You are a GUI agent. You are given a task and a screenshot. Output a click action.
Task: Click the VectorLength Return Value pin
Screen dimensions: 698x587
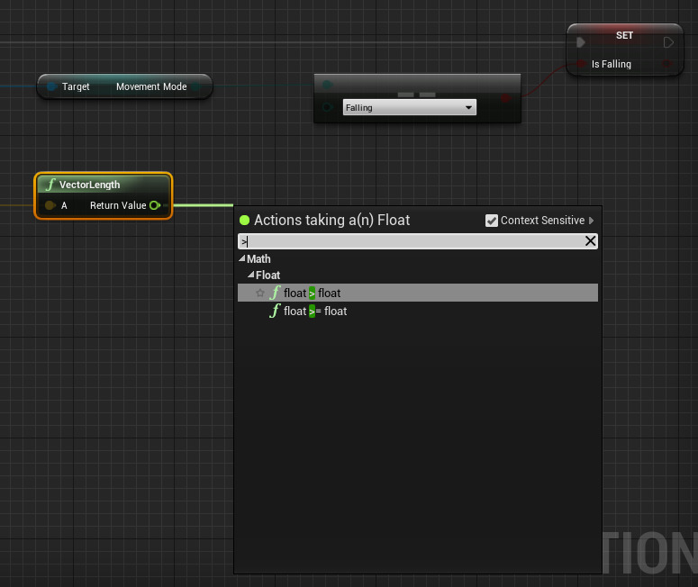pyautogui.click(x=155, y=205)
